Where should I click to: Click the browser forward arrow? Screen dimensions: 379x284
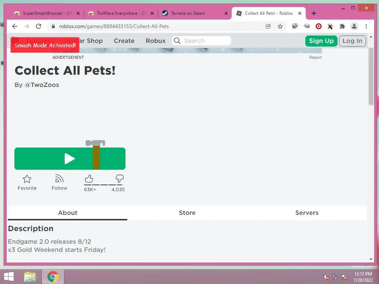pyautogui.click(x=27, y=26)
